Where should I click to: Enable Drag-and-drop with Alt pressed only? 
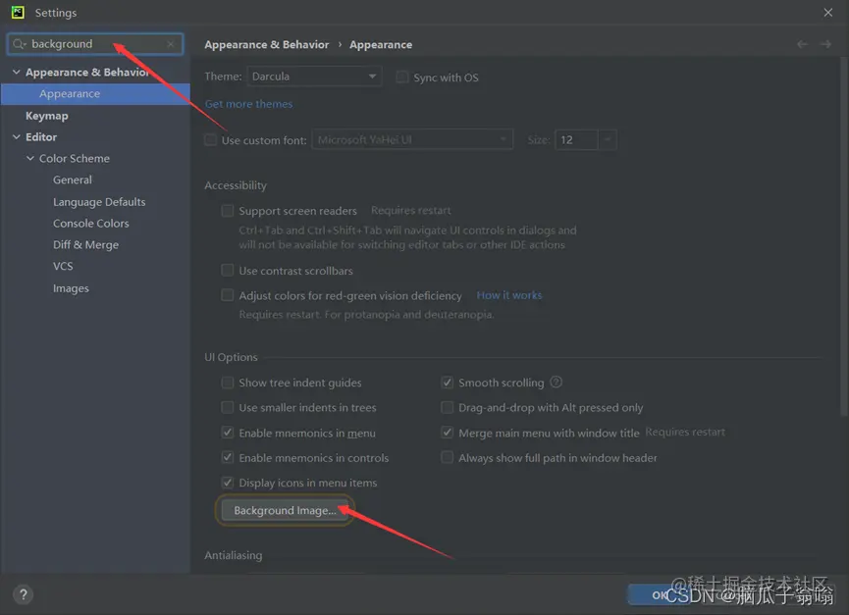[x=448, y=407]
